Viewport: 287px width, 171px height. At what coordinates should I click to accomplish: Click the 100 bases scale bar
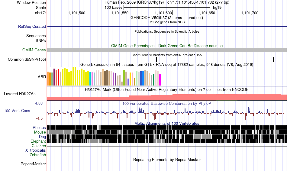(x=167, y=8)
